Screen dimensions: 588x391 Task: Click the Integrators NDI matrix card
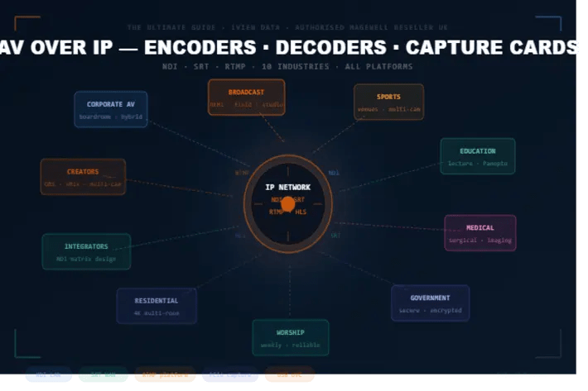(x=86, y=252)
